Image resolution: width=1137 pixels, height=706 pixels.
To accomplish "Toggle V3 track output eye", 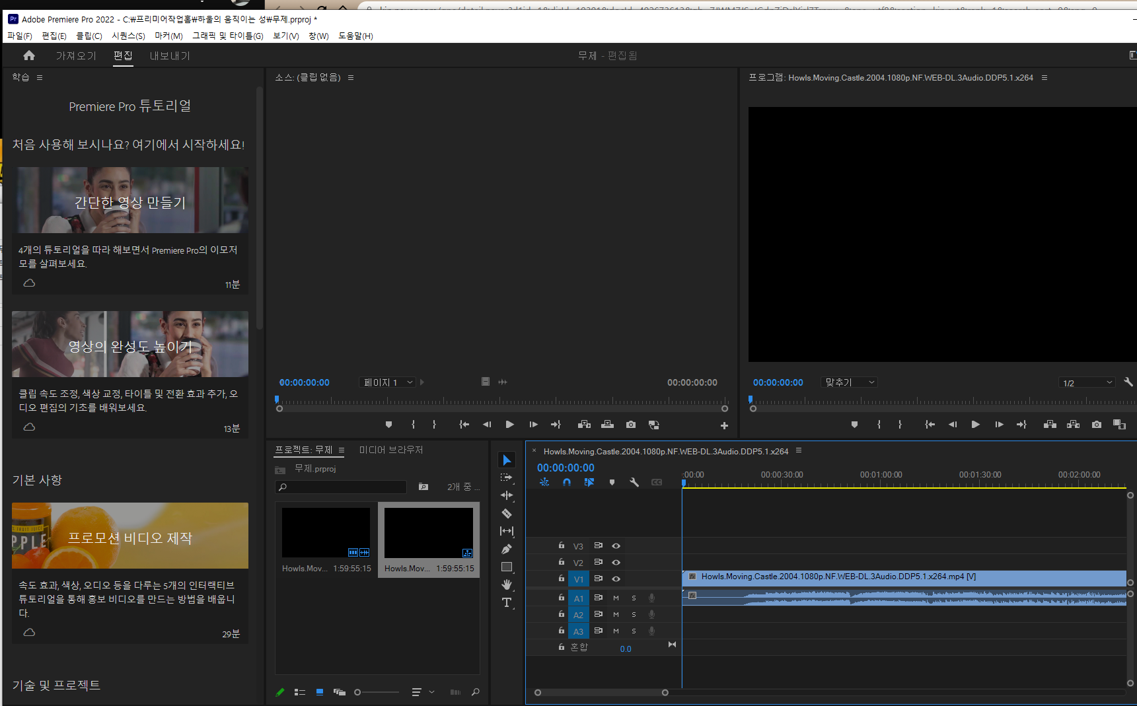I will click(616, 546).
